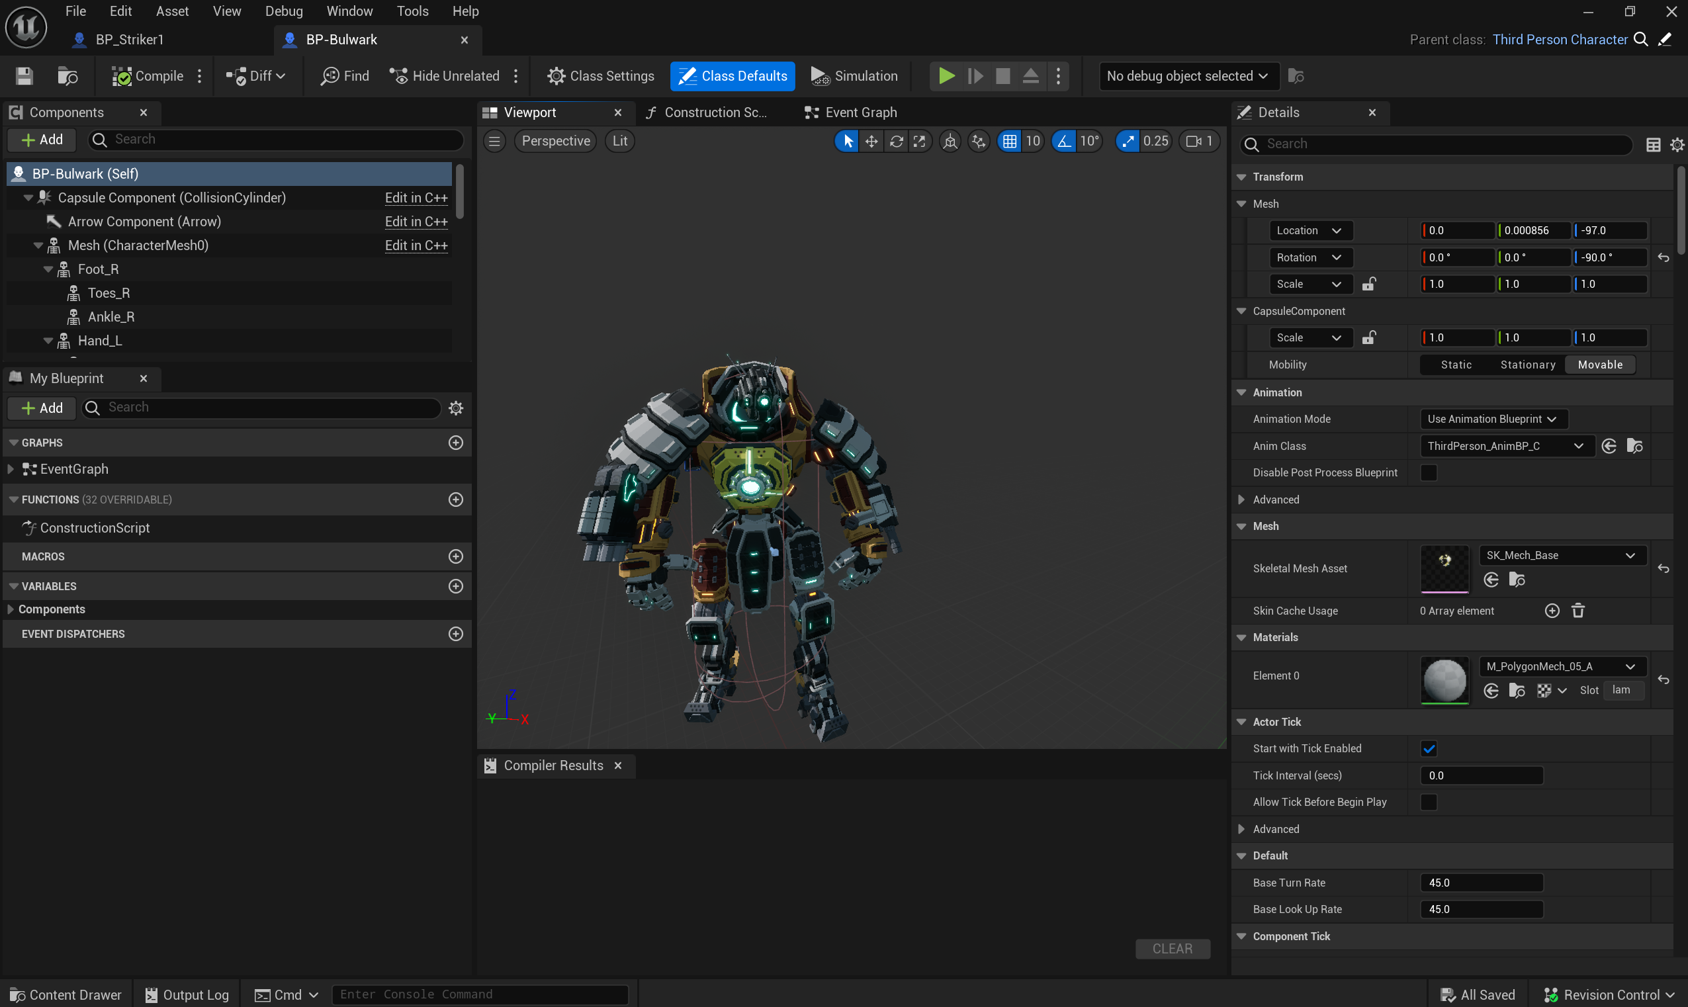Open the SK_Mech_Base skeletal mesh dropdown
The width and height of the screenshot is (1688, 1007).
click(1560, 555)
